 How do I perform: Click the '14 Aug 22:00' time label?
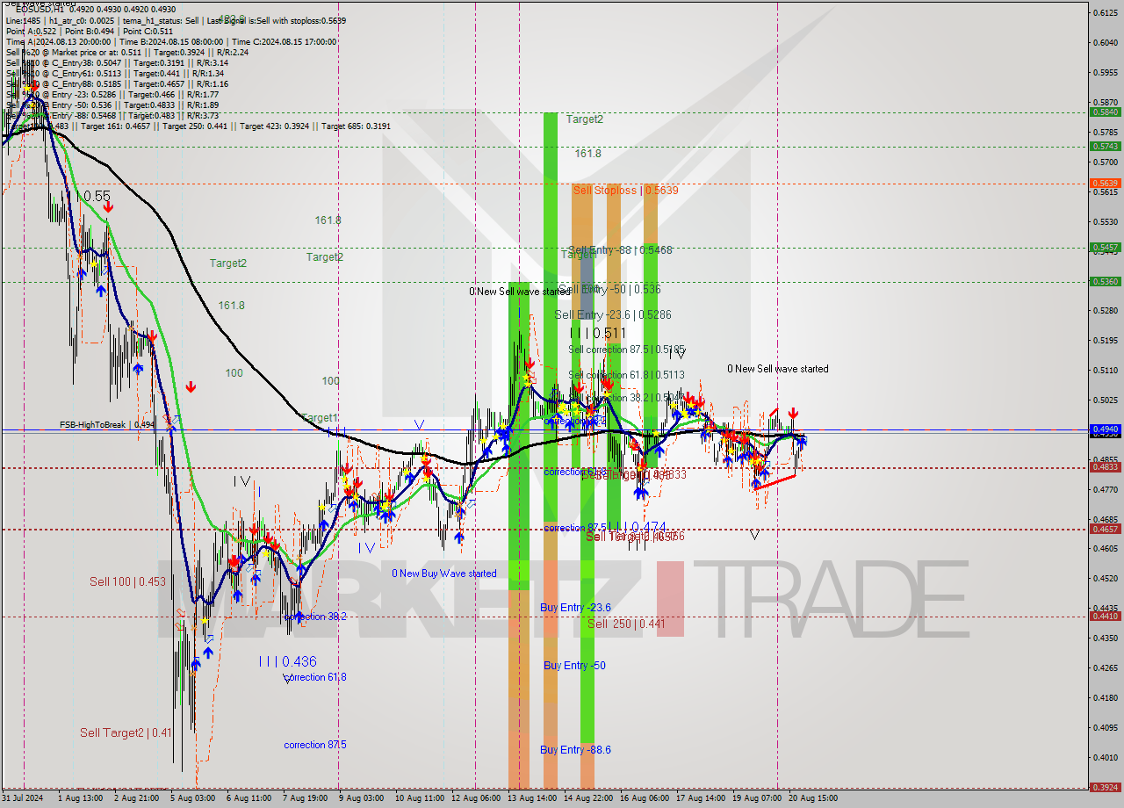pos(588,799)
